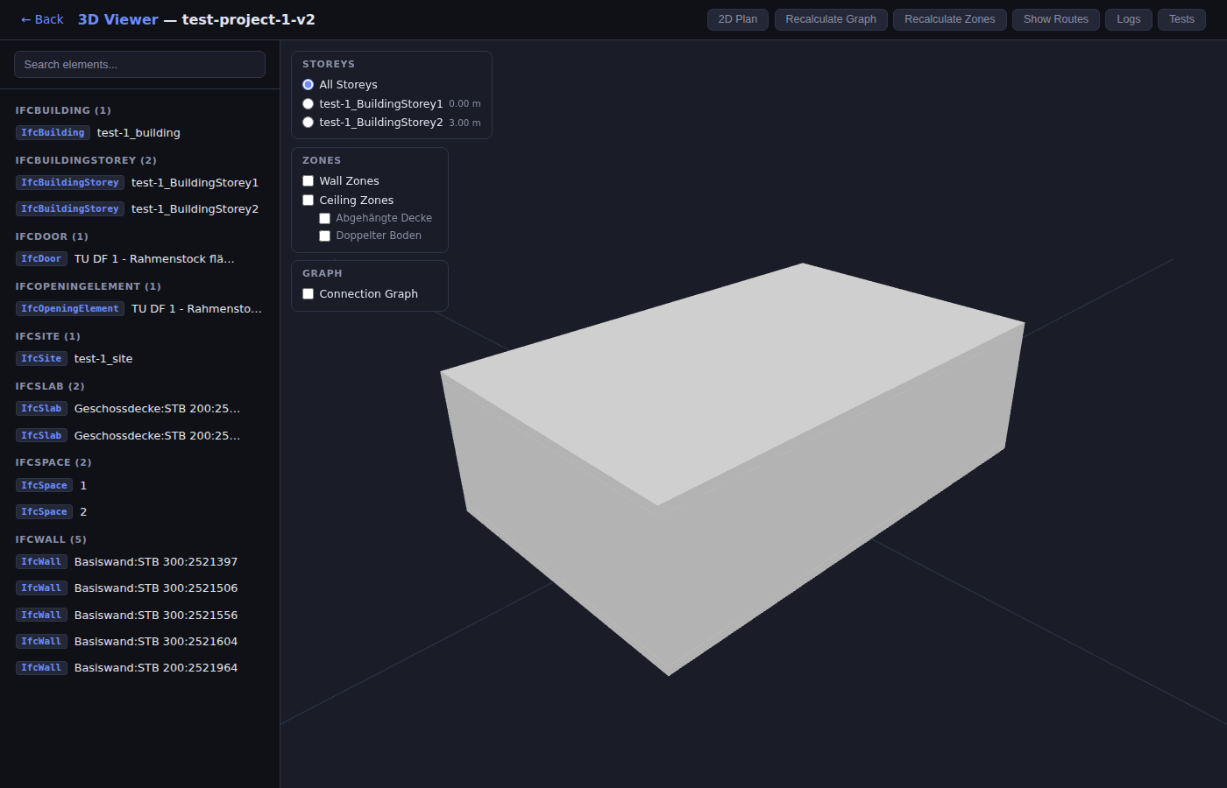Collapse the IFCSPACE group heading
1227x788 pixels.
tap(53, 462)
